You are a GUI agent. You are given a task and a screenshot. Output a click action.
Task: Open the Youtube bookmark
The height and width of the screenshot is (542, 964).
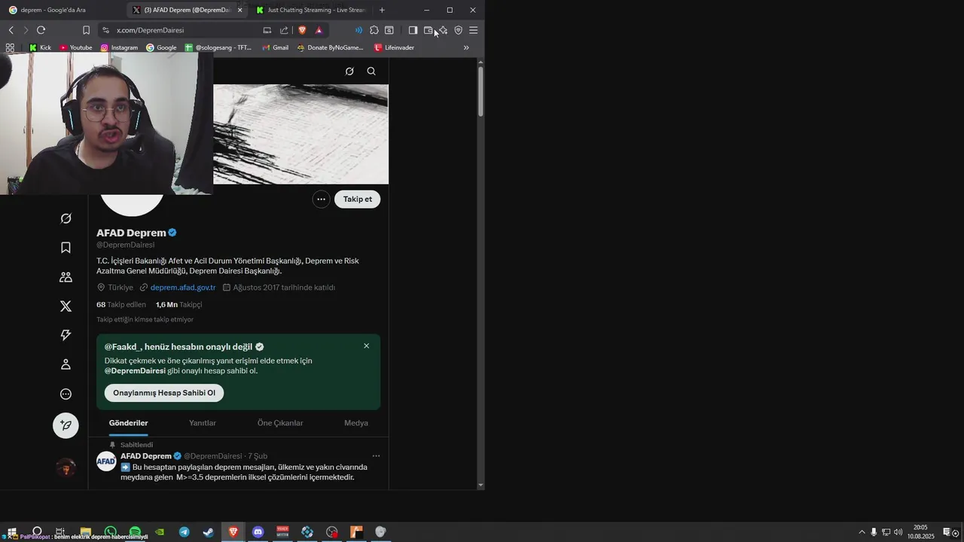75,47
